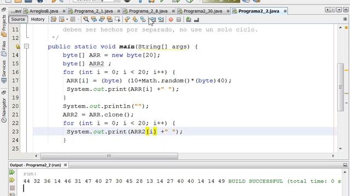Screen dimensions: 350x196
Task: Stop macro recording square icon
Action: (179, 20)
